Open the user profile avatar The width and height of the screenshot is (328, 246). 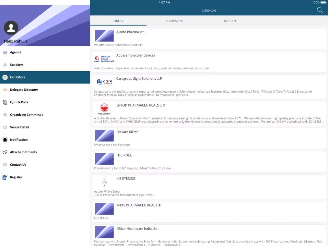tap(11, 28)
